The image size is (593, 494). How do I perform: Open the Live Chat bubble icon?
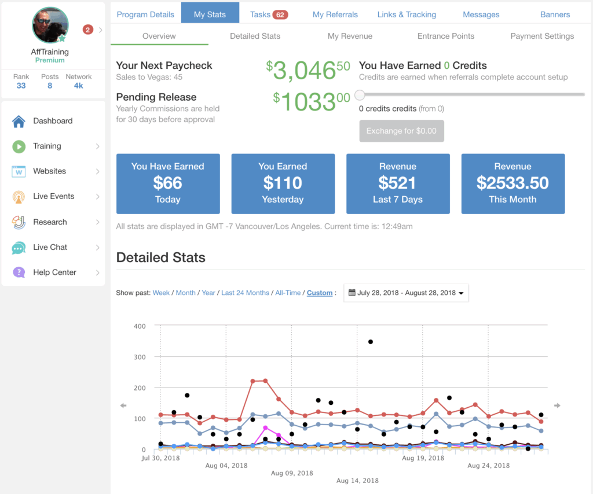tap(19, 248)
